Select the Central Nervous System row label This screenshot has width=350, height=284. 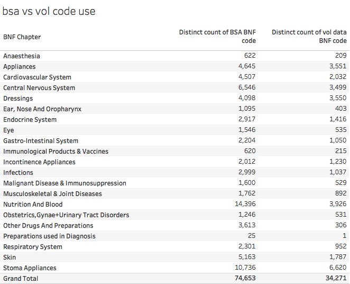pos(39,88)
